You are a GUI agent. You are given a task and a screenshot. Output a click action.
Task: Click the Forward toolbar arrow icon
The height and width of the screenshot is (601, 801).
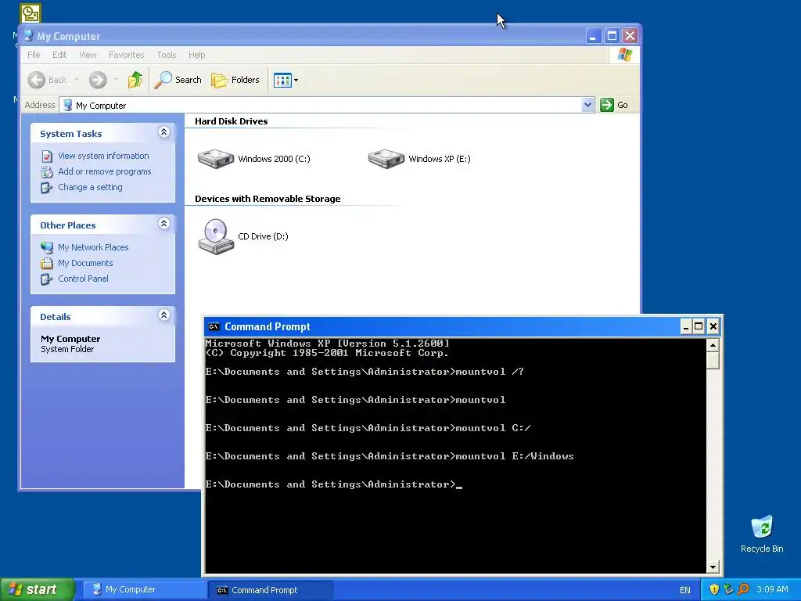pos(98,80)
